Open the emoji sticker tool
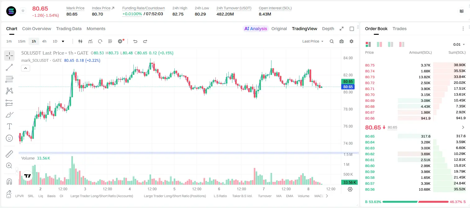 coord(9,138)
